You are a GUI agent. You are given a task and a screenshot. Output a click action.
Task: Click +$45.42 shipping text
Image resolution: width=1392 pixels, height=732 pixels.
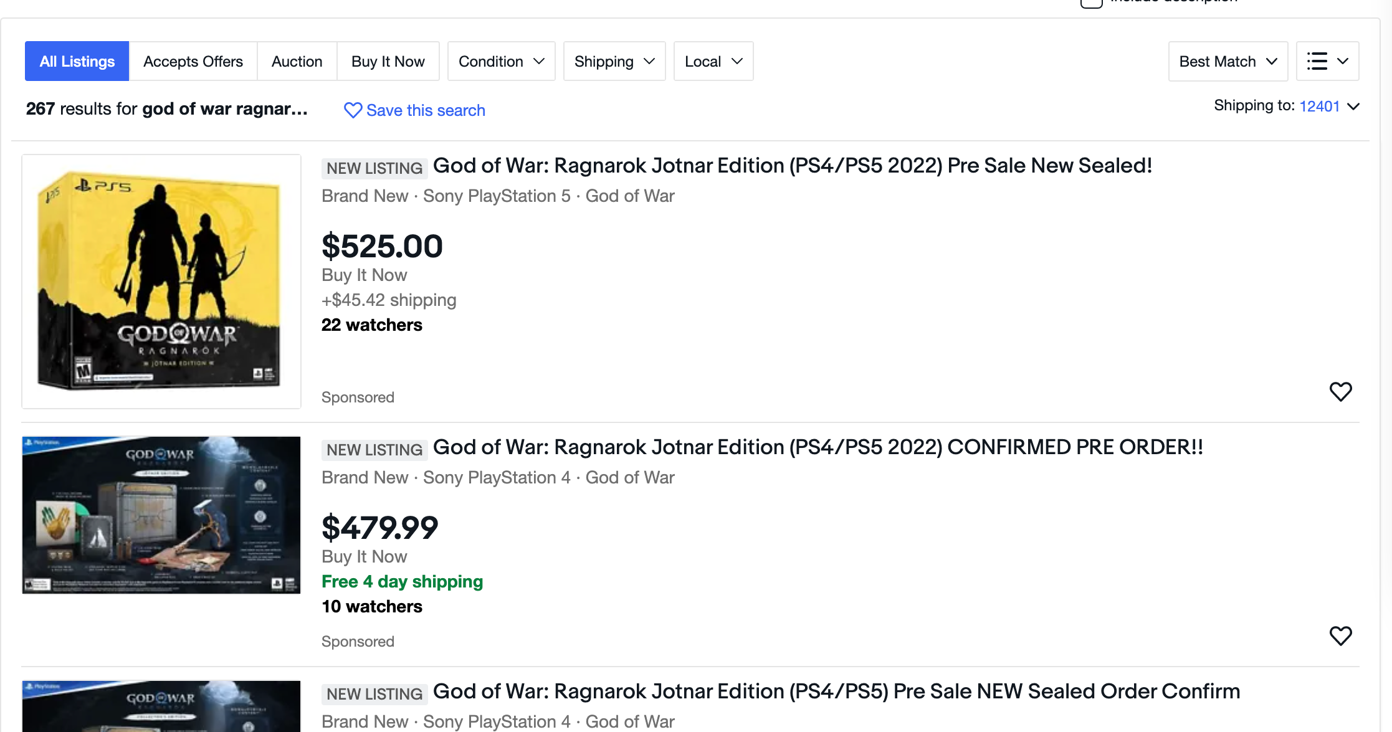coord(389,300)
